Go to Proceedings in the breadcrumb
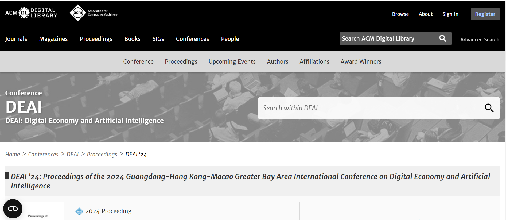The width and height of the screenshot is (506, 220). (102, 154)
